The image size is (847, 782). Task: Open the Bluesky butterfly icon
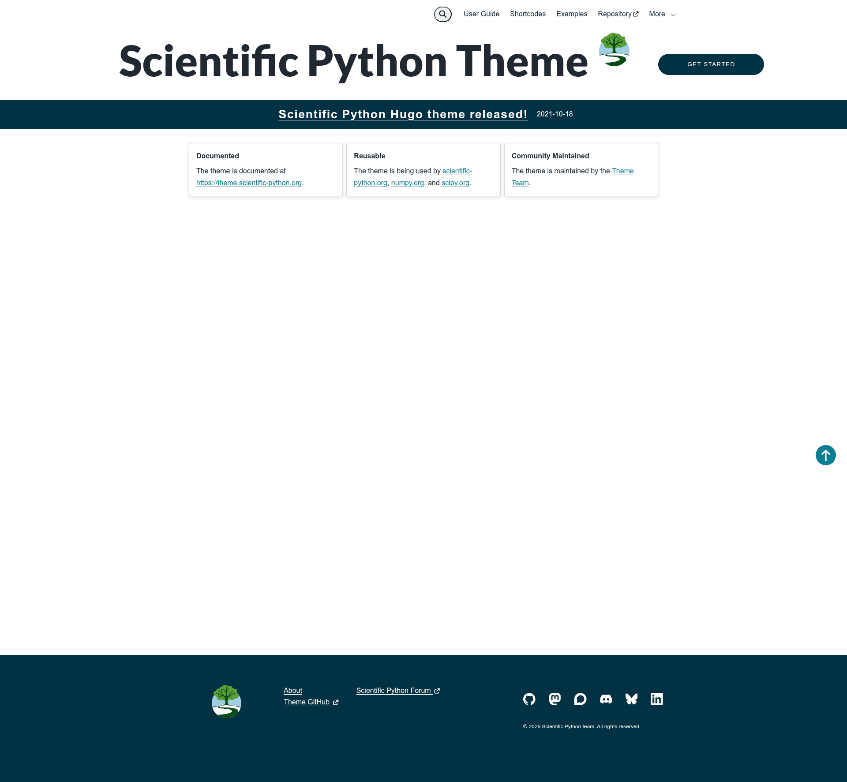click(x=631, y=699)
